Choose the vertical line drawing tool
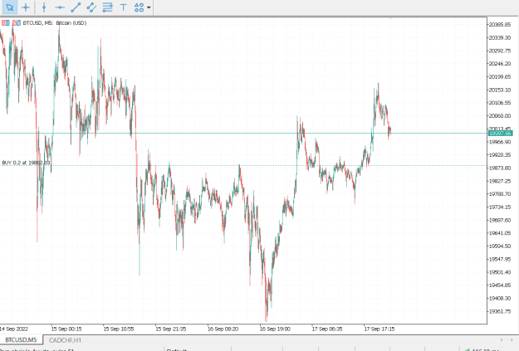This screenshot has height=351, width=519. pos(44,7)
